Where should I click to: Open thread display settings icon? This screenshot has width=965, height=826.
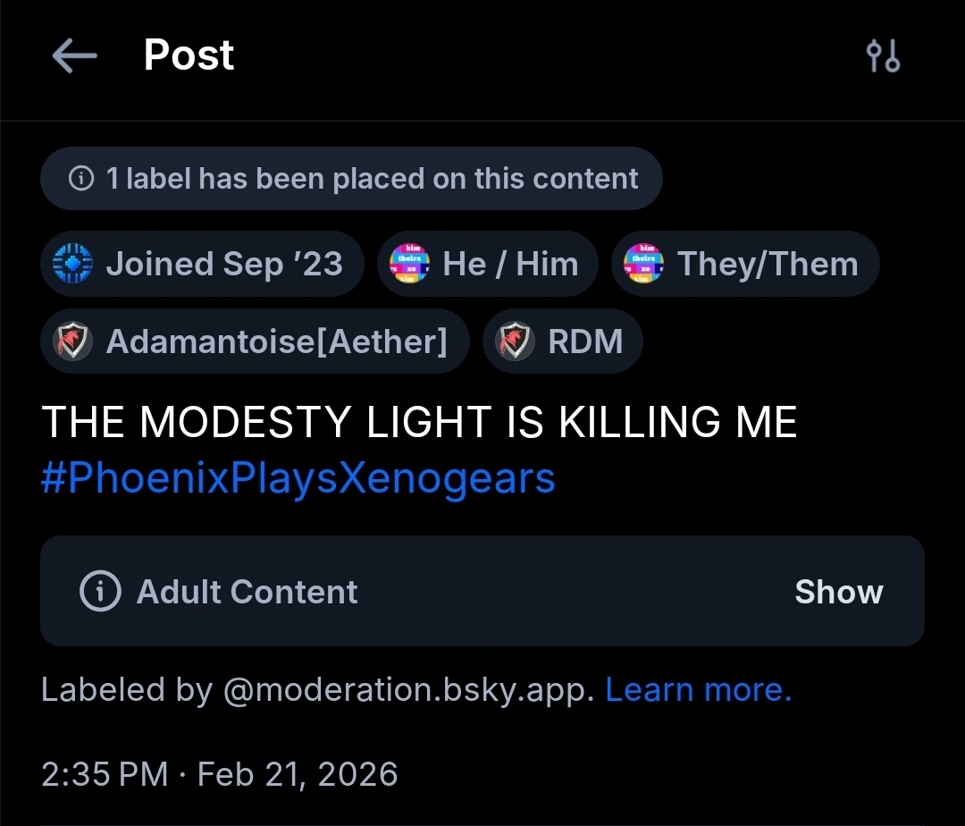pyautogui.click(x=883, y=56)
